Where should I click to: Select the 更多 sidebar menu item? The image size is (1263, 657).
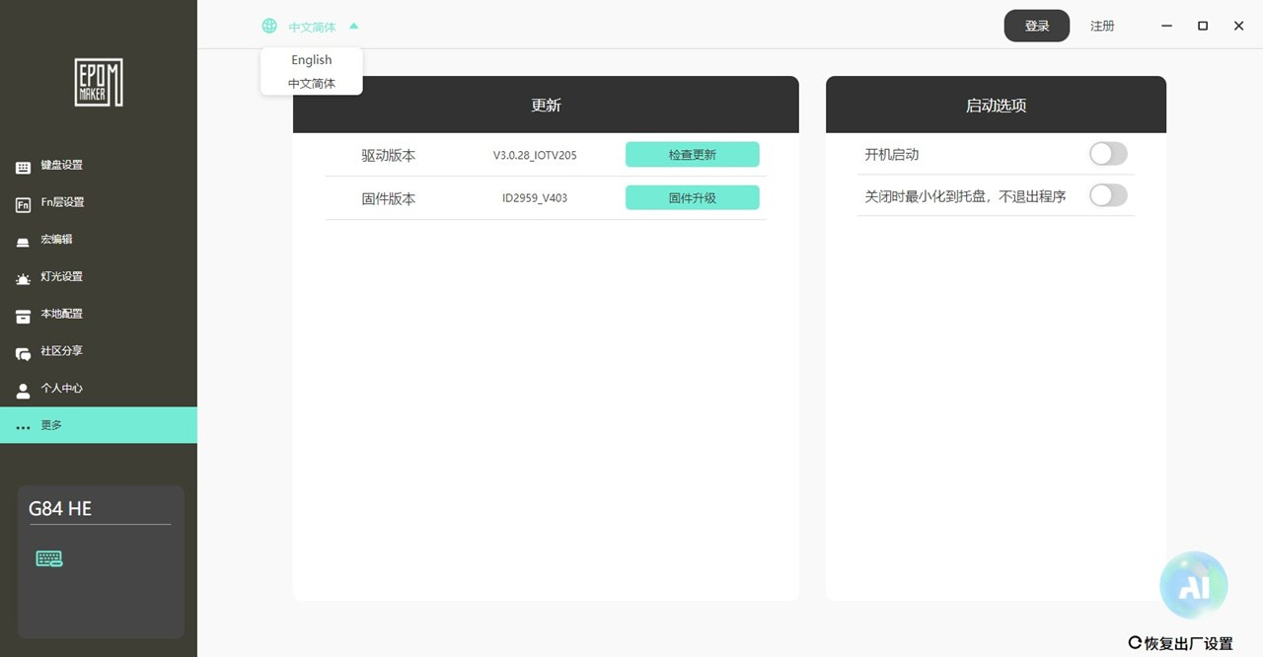point(51,425)
